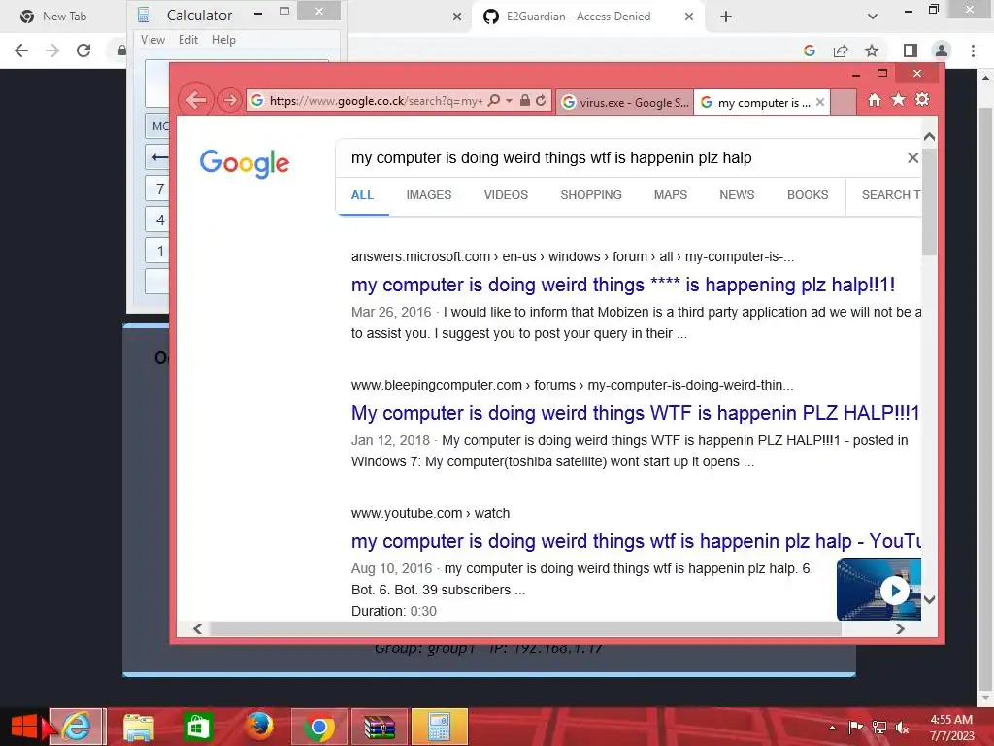Click Calculator key 1
This screenshot has width=994, height=746.
coord(158,251)
